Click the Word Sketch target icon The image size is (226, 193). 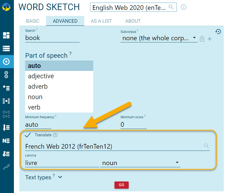coord(6,61)
